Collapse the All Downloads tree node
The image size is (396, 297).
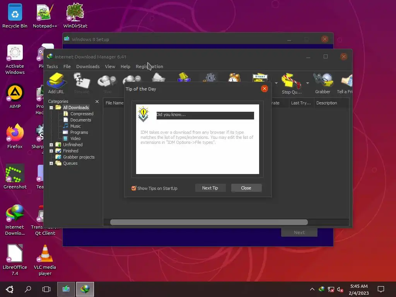coord(51,108)
